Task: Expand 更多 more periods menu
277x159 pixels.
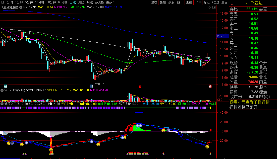Action: tap(110, 2)
